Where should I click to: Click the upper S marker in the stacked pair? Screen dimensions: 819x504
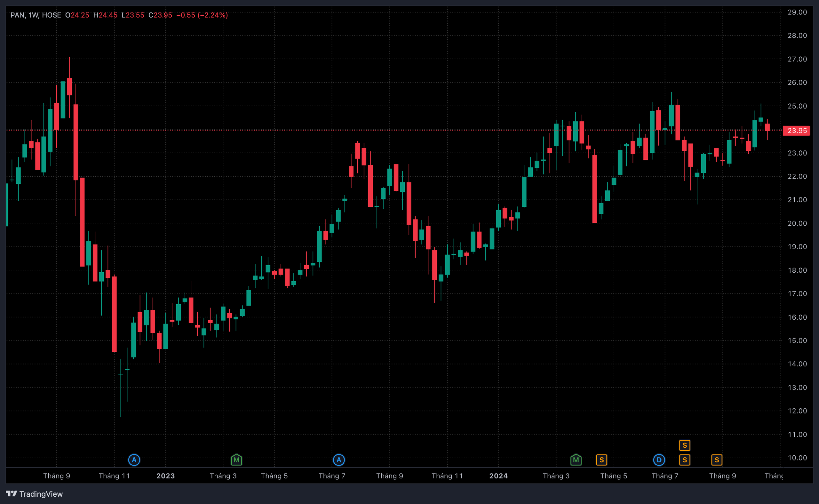pos(685,445)
